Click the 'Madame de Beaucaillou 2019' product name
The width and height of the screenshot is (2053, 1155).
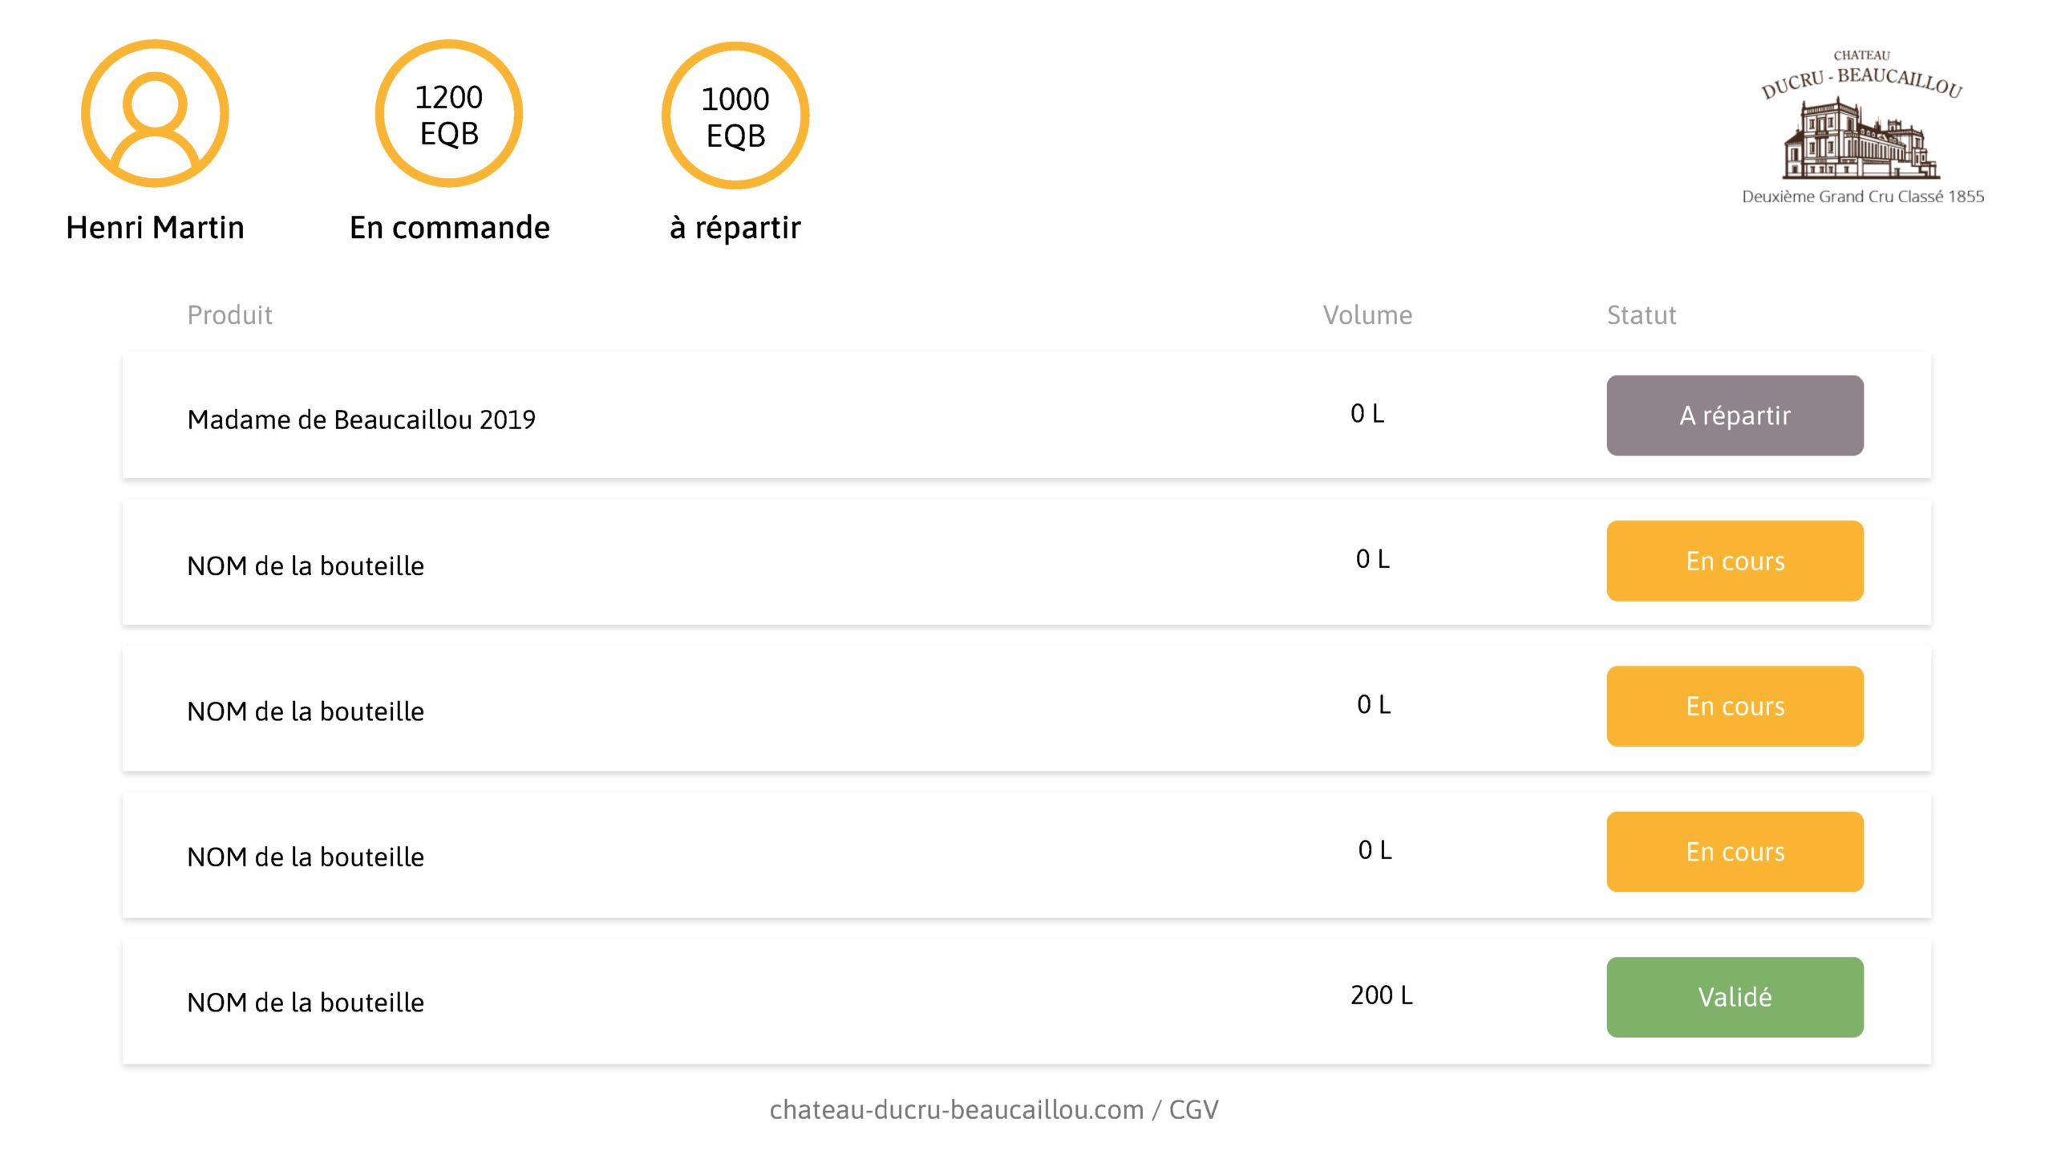point(362,419)
